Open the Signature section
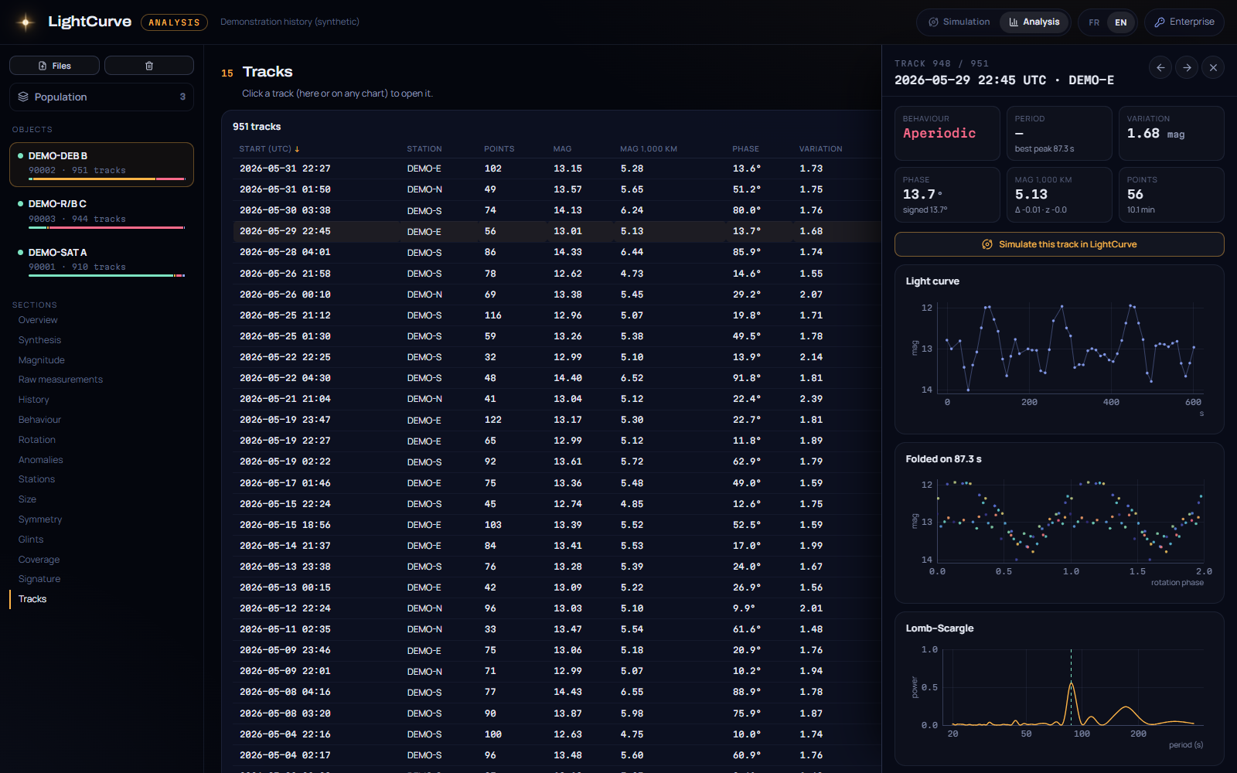 [39, 579]
